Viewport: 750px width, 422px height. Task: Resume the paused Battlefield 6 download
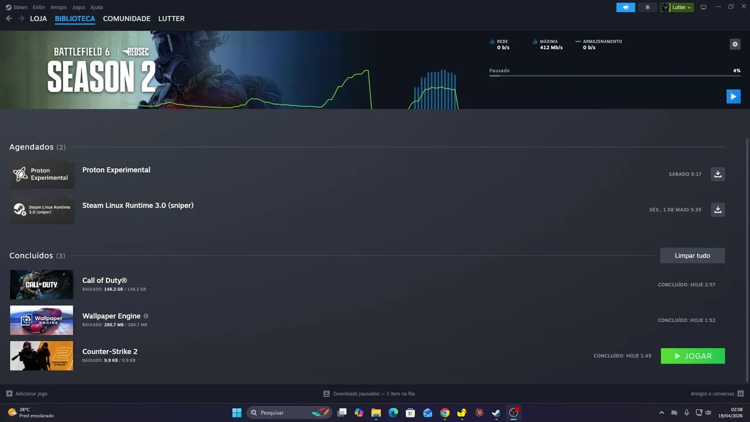pos(733,97)
